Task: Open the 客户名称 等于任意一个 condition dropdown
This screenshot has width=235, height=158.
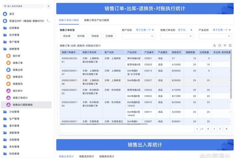Action: (x=145, y=30)
